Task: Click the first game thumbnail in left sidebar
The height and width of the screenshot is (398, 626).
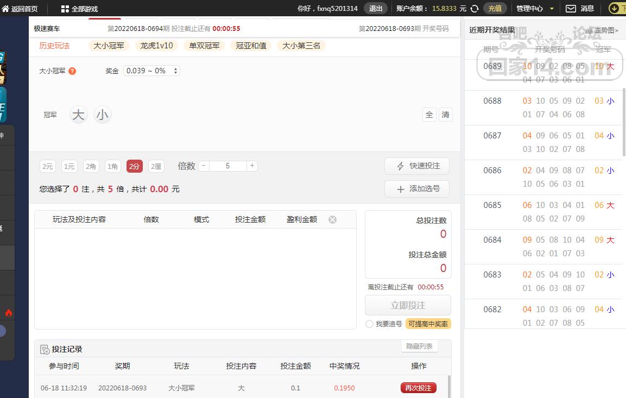Action: click(3, 68)
